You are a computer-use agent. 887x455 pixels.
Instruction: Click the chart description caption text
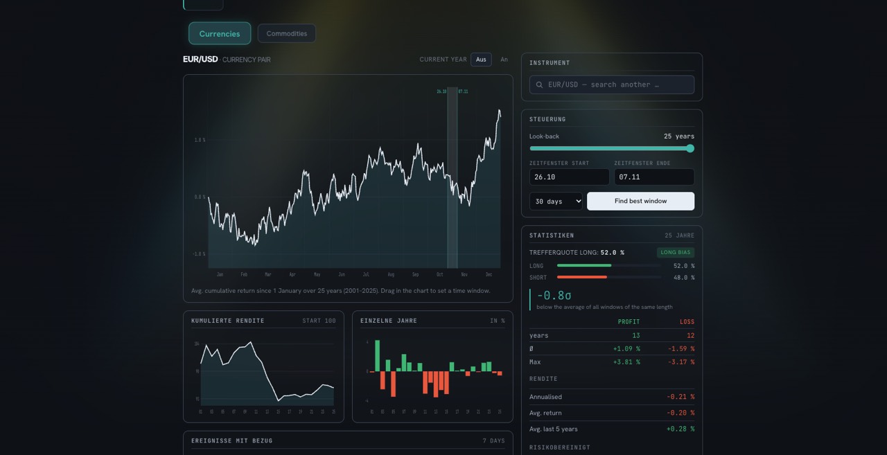(x=340, y=291)
